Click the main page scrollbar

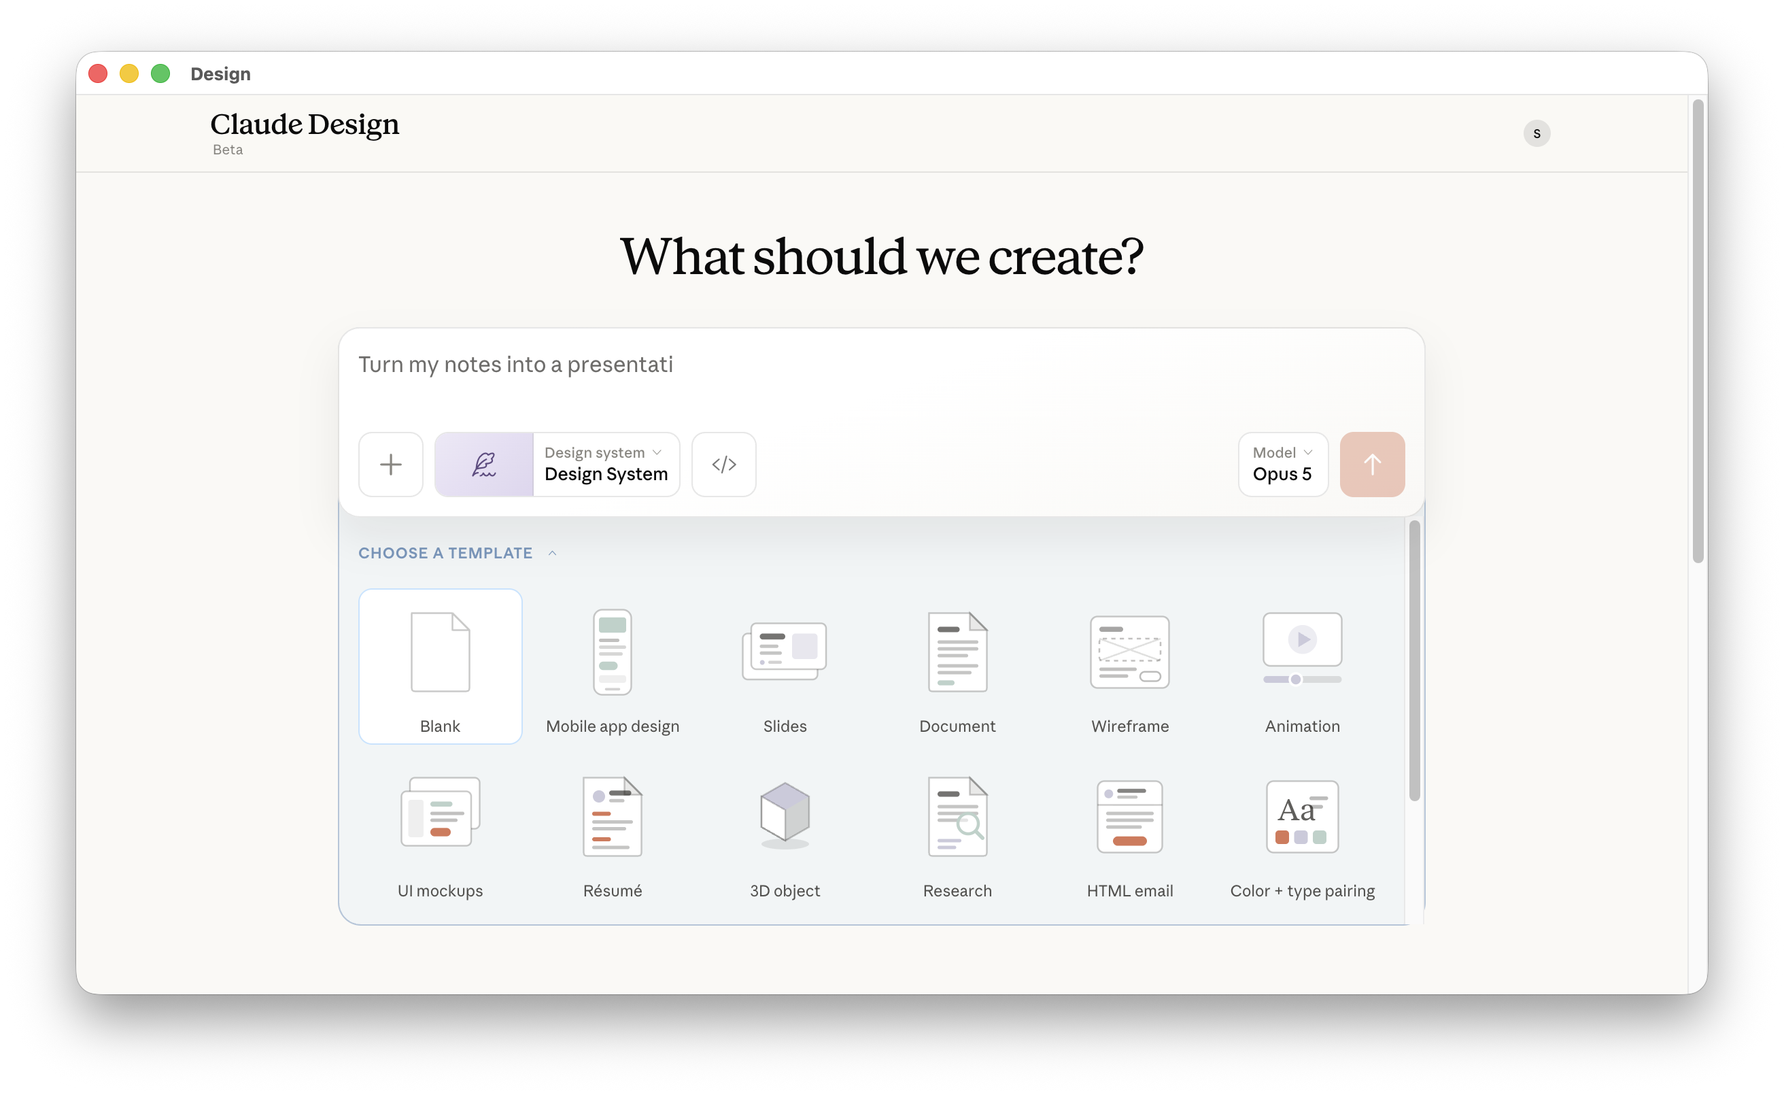1698,331
